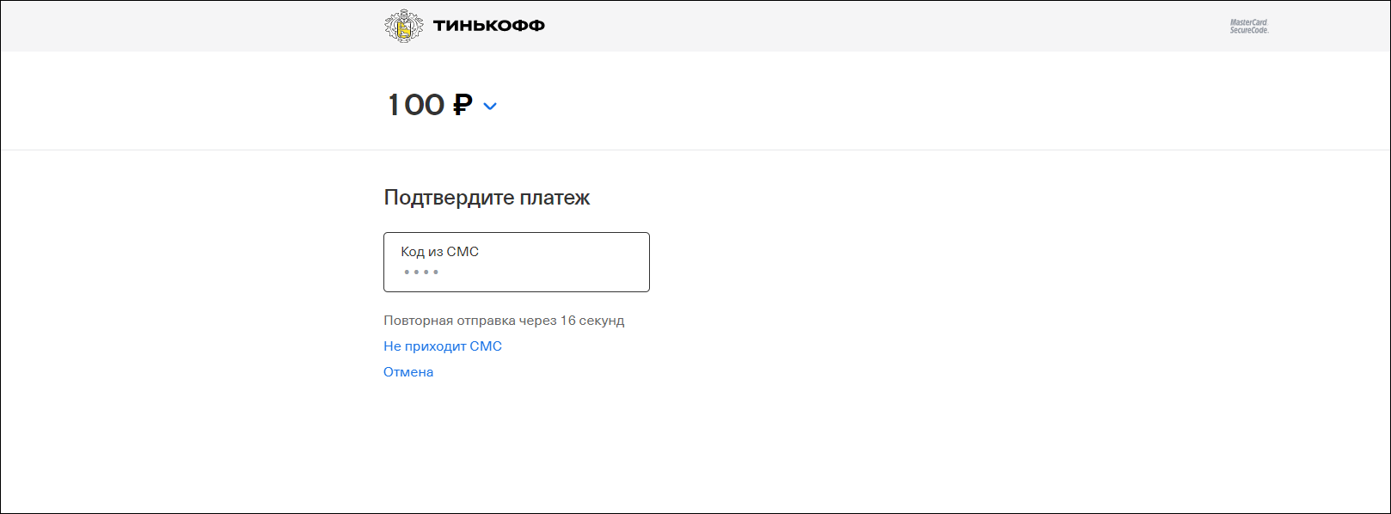
Task: Click the ТИНЬКОФФ brand name text
Action: (489, 26)
